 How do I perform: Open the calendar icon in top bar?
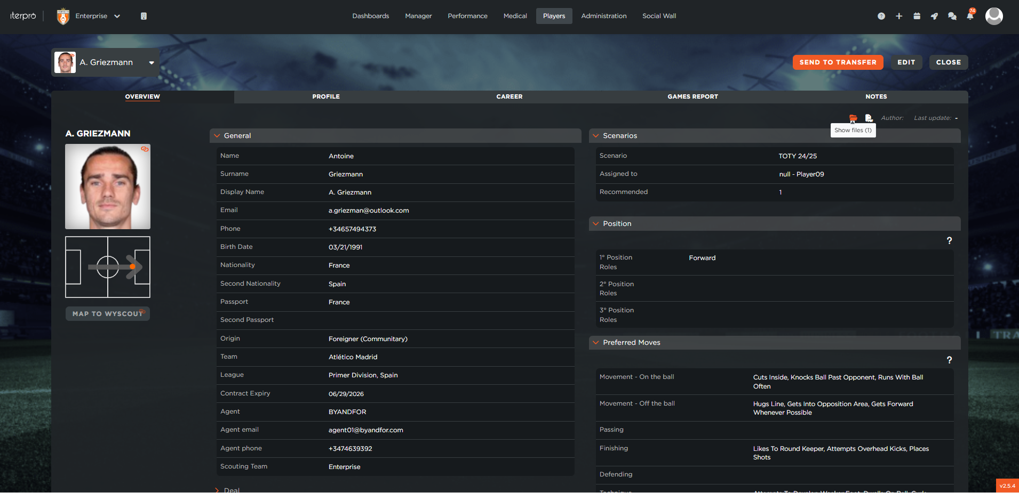[x=917, y=16]
